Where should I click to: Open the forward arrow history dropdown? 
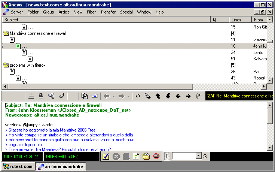coord(129,96)
